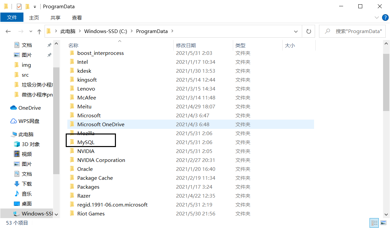Screen dimensions: 390x228
Task: Select the Microsoft folder icon
Action: pyautogui.click(x=72, y=115)
